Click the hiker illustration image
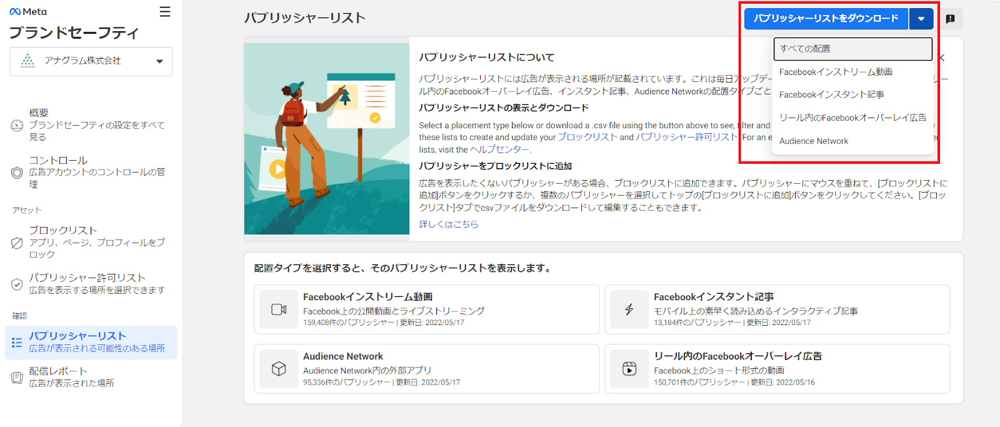The width and height of the screenshot is (1000, 427). pyautogui.click(x=326, y=139)
